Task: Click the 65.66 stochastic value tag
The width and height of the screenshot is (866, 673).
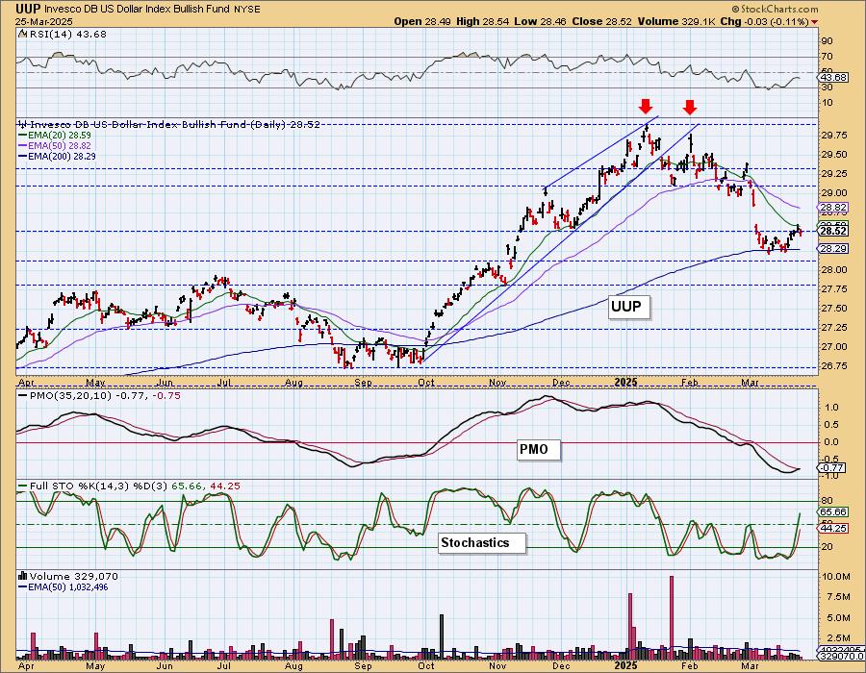Action: point(833,511)
